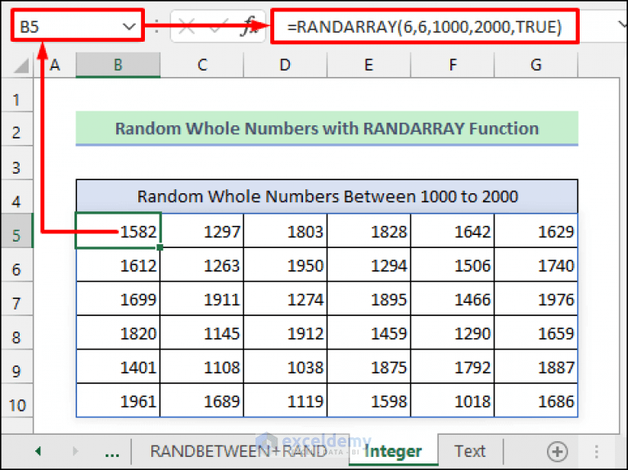Select cell containing 1297
The width and height of the screenshot is (628, 470).
(x=202, y=231)
